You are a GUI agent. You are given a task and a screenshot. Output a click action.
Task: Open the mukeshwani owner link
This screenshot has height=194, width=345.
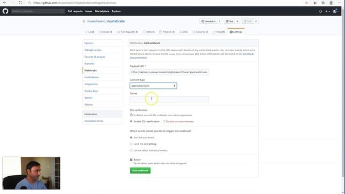coord(95,22)
